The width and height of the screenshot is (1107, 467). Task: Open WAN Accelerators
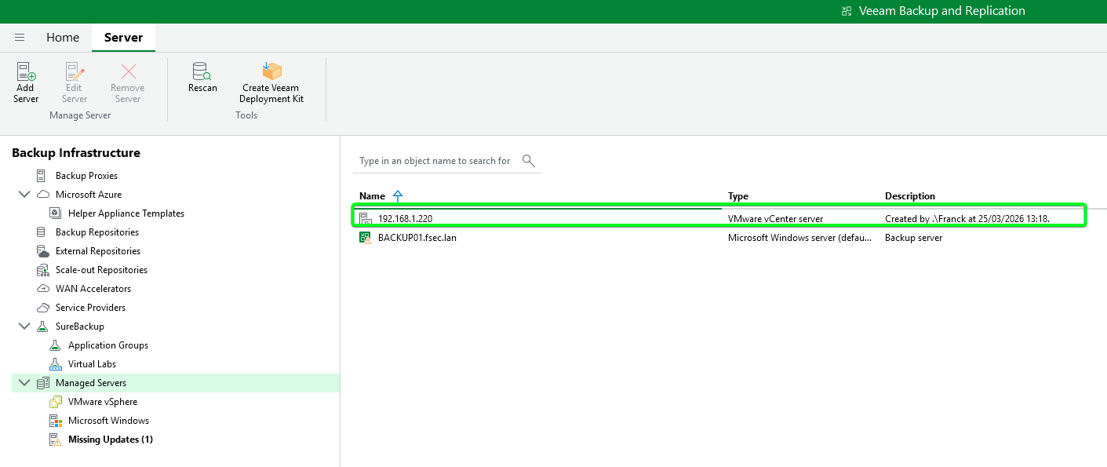[x=93, y=289]
